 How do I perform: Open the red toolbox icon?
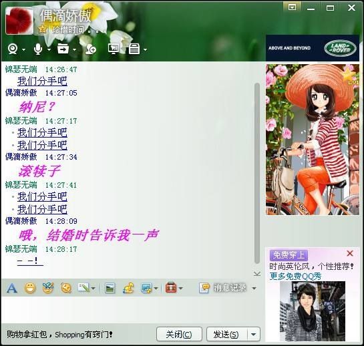pyautogui.click(x=171, y=288)
